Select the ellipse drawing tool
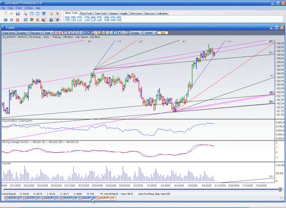 (x=119, y=19)
